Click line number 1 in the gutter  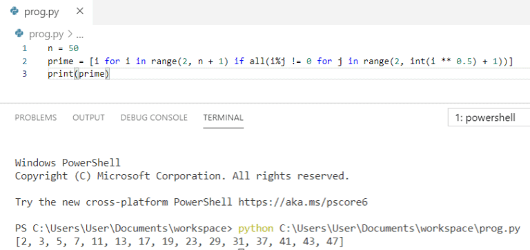click(24, 48)
